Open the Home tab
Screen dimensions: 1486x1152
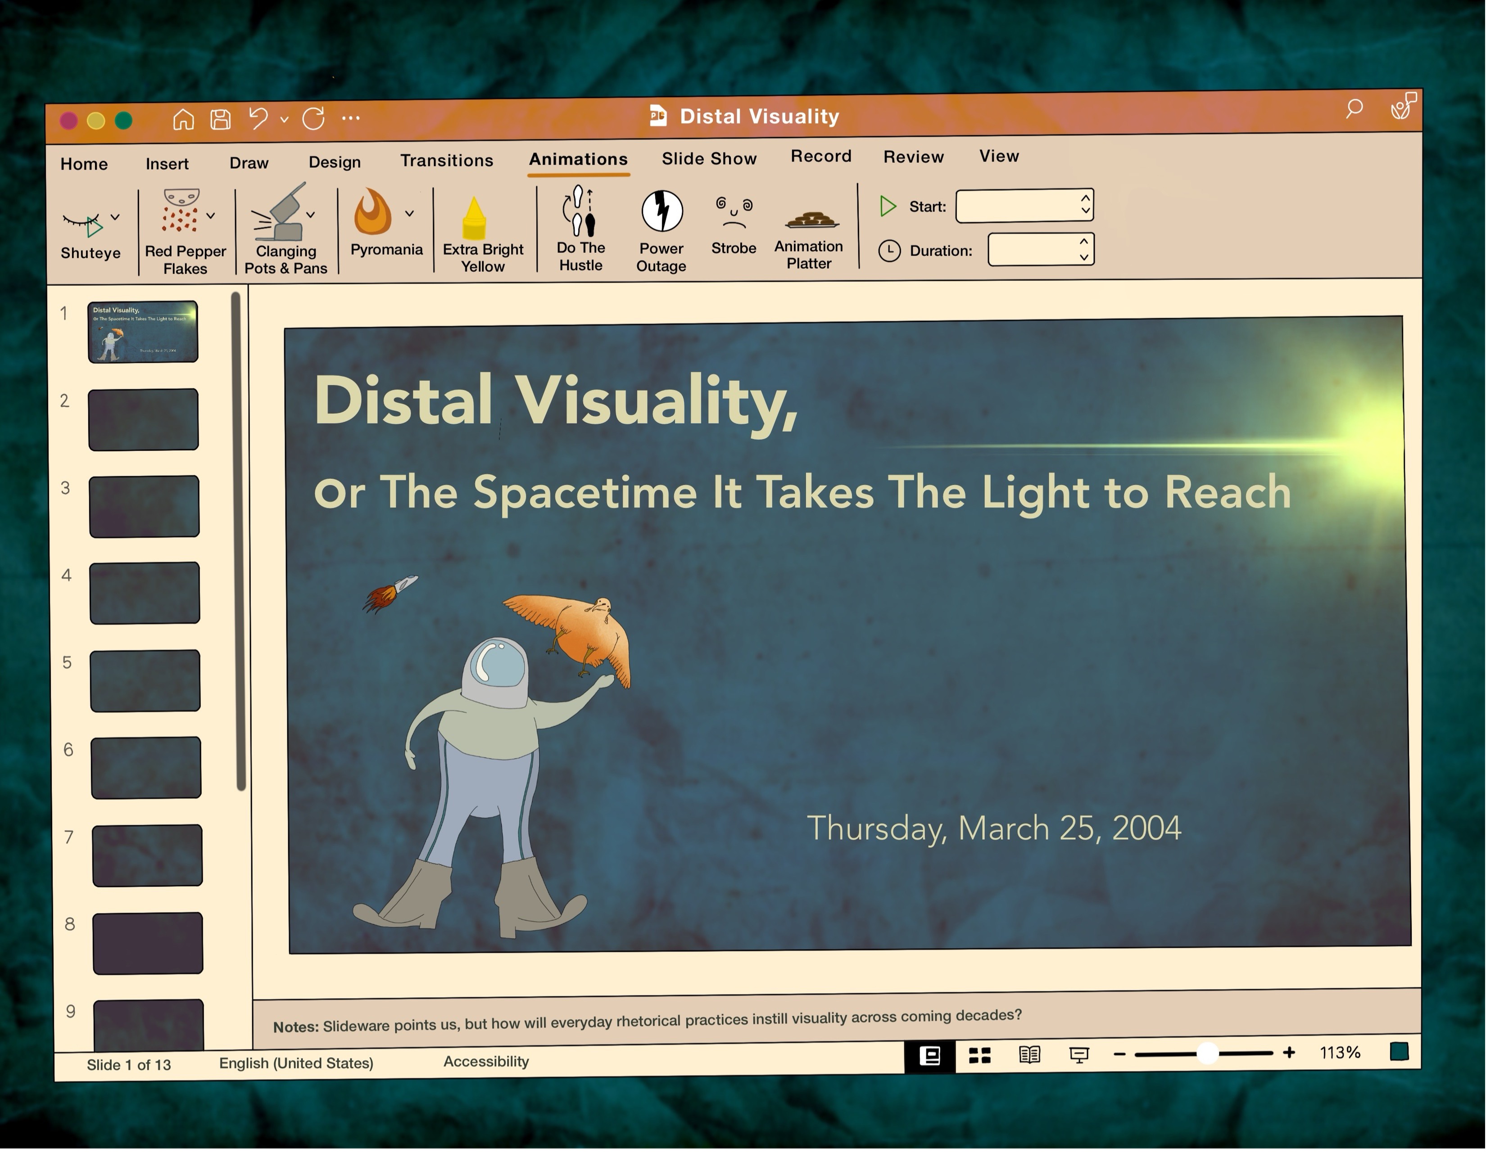84,164
